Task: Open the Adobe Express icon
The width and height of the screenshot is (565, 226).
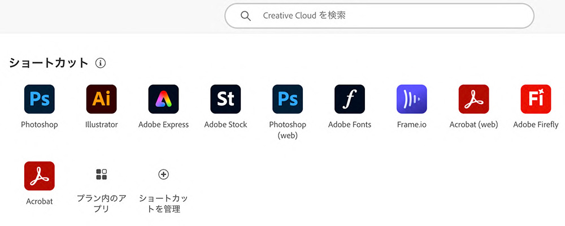Action: coord(164,99)
